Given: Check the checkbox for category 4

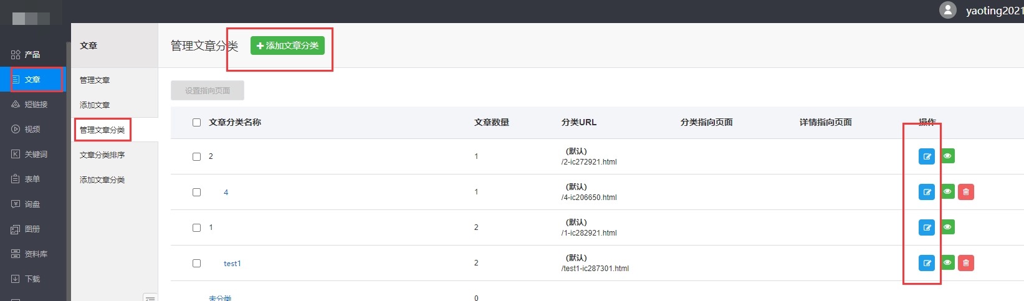Looking at the screenshot, I should coord(196,193).
